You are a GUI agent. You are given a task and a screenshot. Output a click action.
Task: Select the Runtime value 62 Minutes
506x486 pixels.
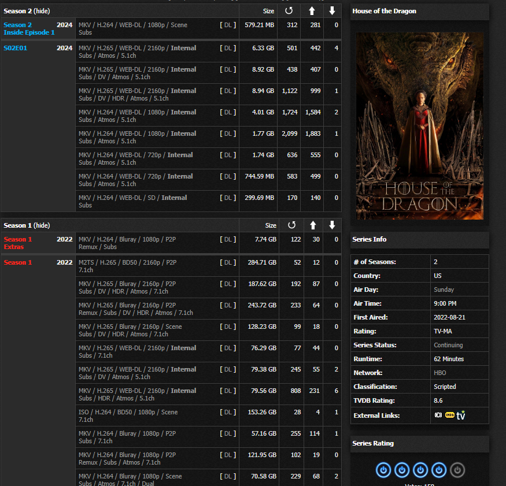coord(449,359)
